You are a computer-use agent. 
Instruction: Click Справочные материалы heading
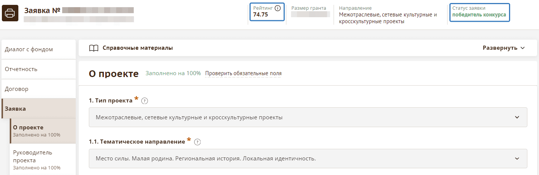point(138,48)
